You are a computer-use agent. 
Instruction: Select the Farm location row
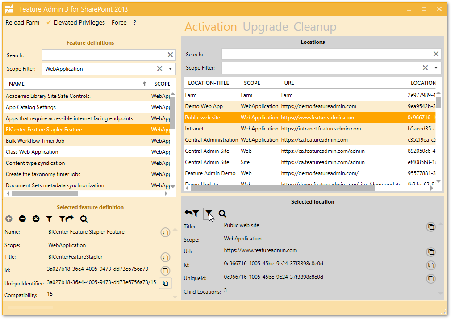click(310, 95)
